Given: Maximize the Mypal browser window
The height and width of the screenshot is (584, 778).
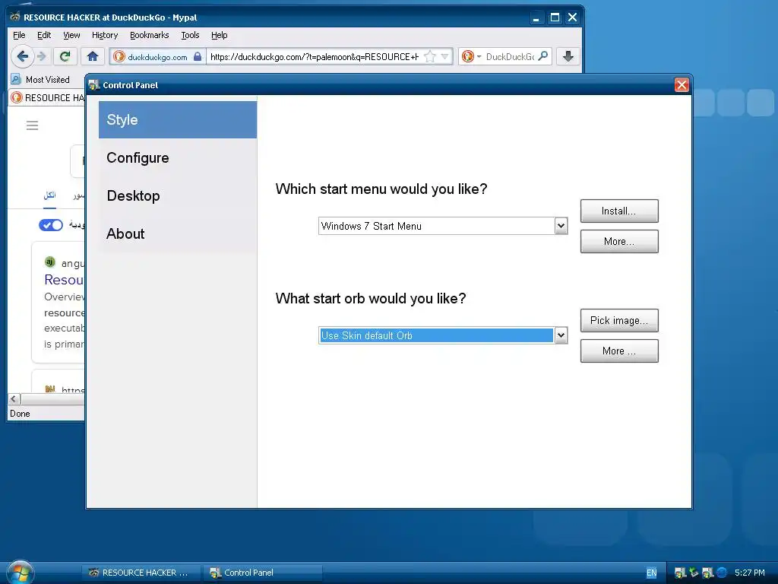Looking at the screenshot, I should click(555, 18).
